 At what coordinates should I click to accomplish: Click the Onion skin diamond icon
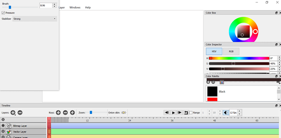124,113
